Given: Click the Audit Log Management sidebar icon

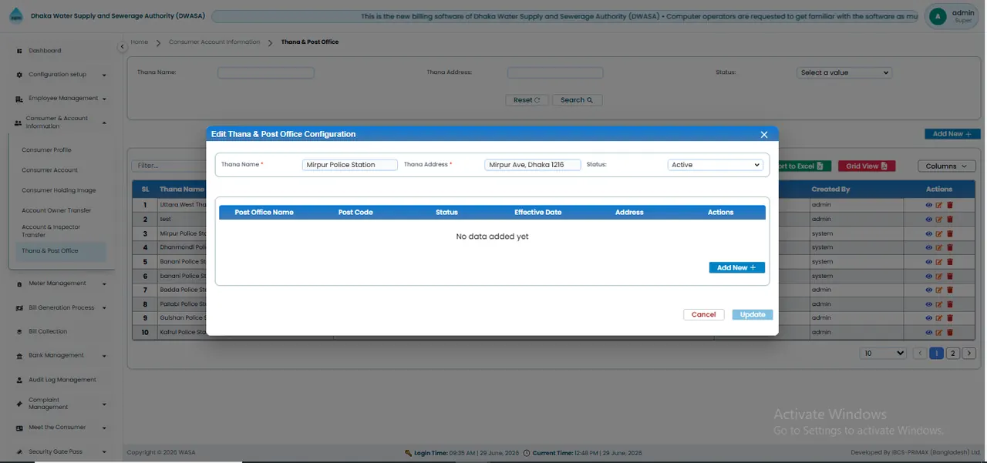Looking at the screenshot, I should coord(19,380).
